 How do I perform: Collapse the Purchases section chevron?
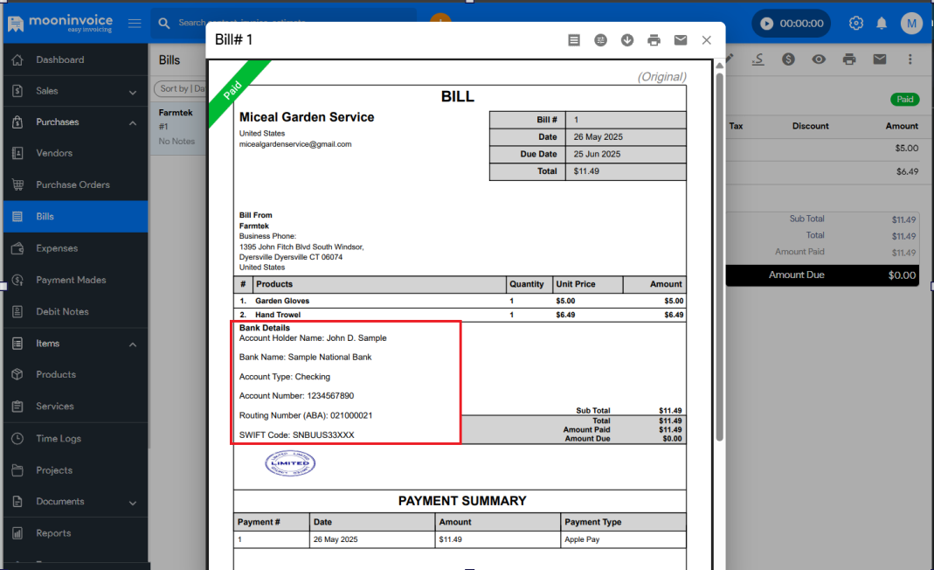[133, 122]
